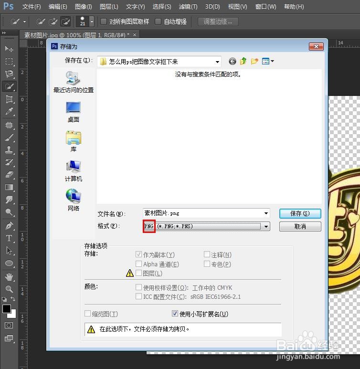The image size is (360, 369).
Task: Click Add to selection option
Action: (x=53, y=21)
